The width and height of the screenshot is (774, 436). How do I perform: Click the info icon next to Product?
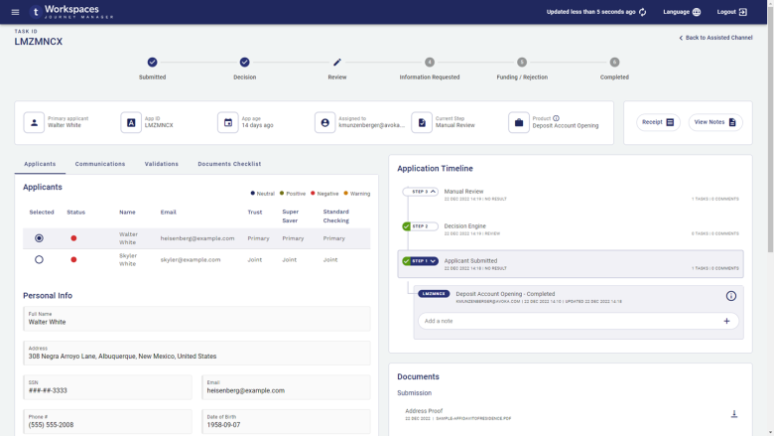coord(556,118)
